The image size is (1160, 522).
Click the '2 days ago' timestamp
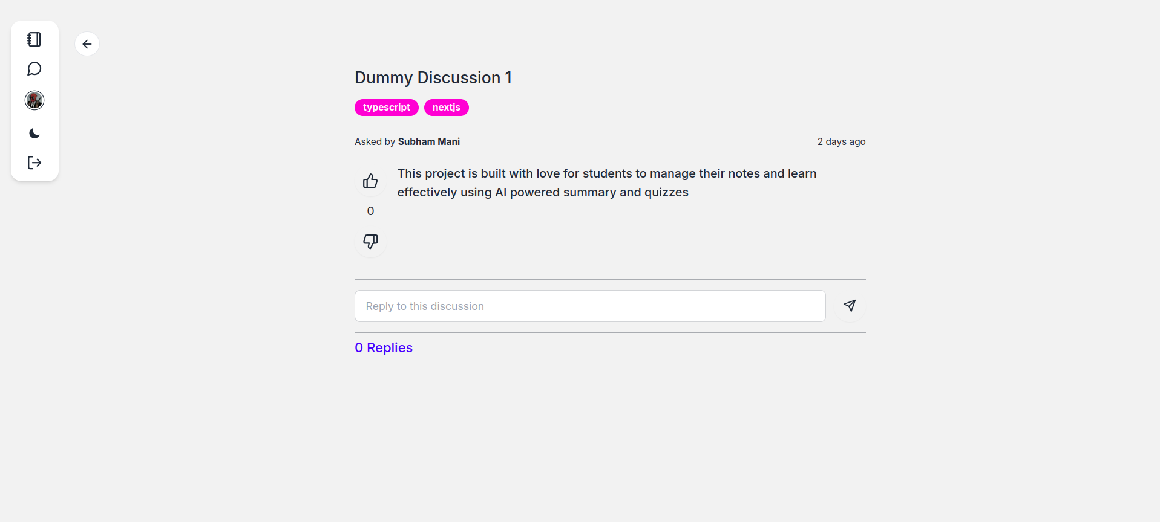[x=841, y=141]
